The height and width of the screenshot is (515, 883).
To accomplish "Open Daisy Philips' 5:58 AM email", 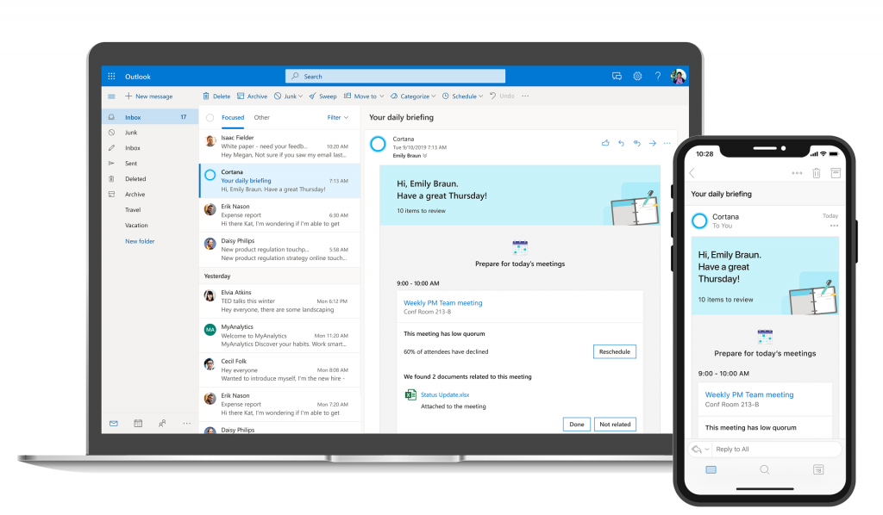I will pos(280,249).
